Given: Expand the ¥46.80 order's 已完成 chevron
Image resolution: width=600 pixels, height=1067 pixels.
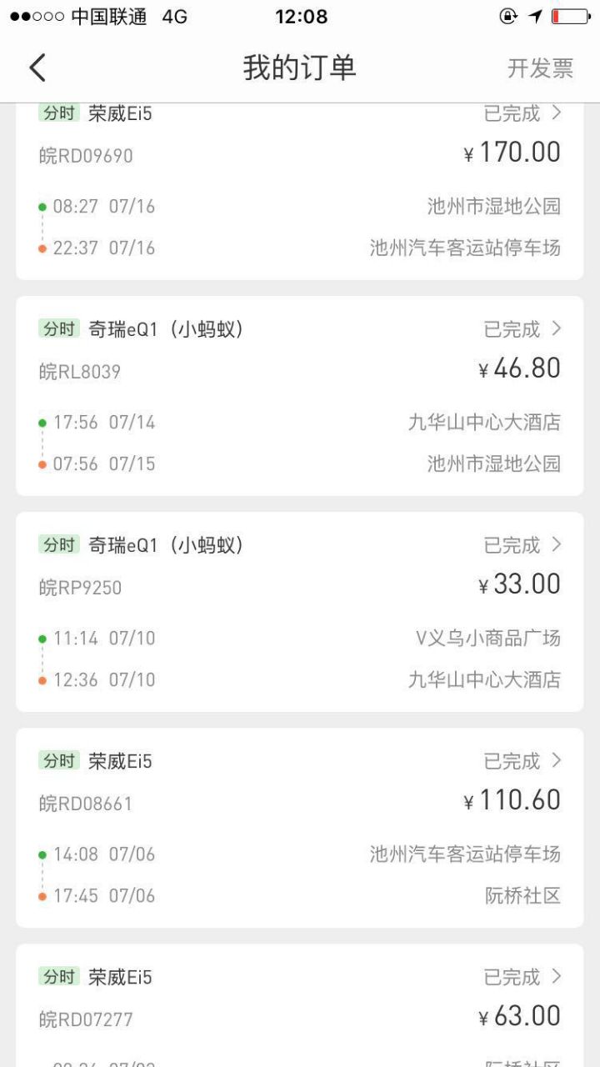Looking at the screenshot, I should coord(557,328).
